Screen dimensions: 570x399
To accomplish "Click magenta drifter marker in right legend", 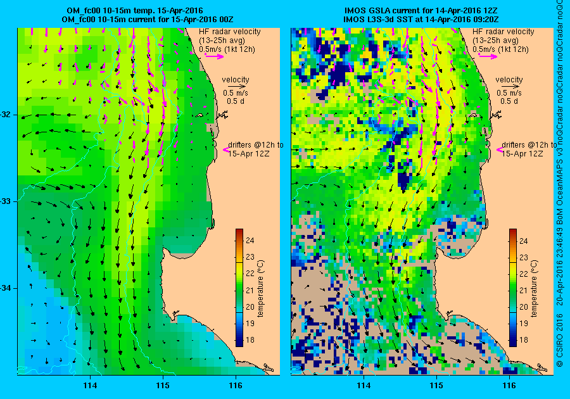I will (x=499, y=149).
